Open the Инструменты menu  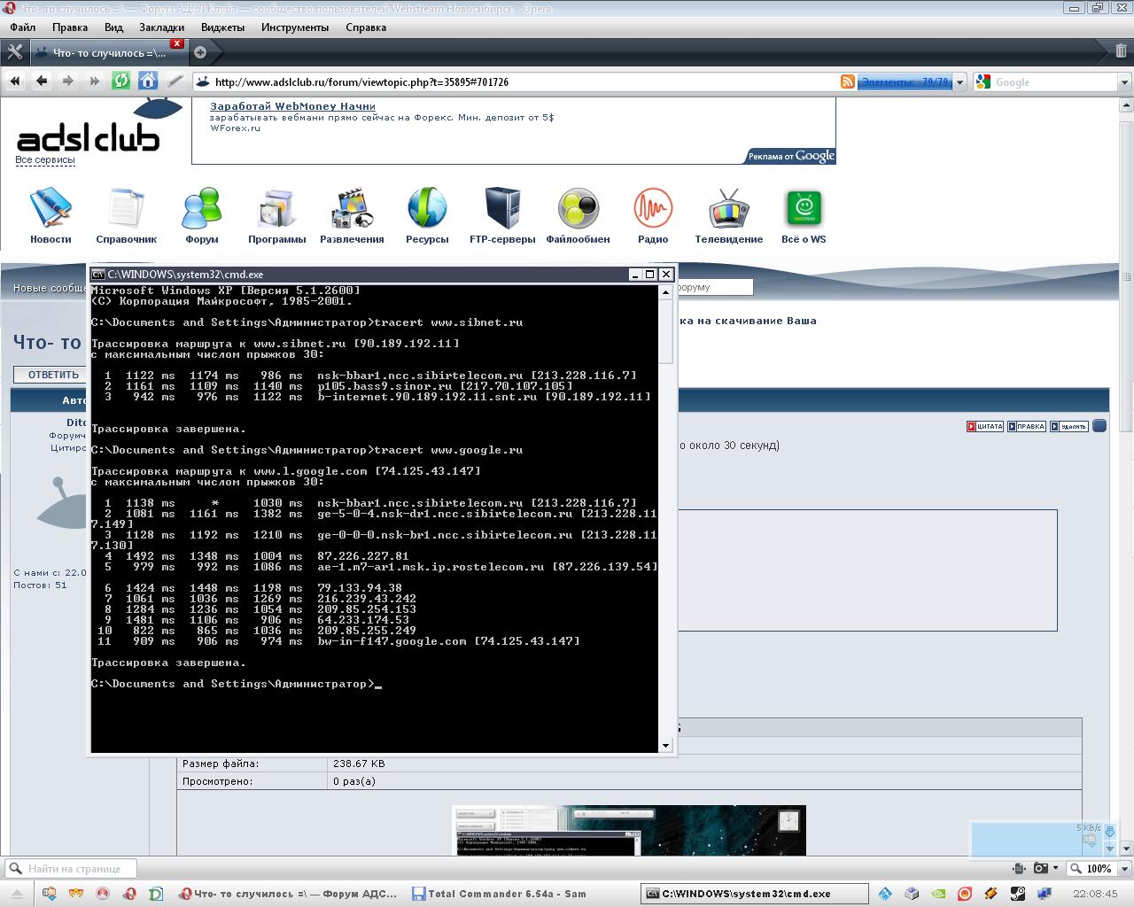[295, 27]
